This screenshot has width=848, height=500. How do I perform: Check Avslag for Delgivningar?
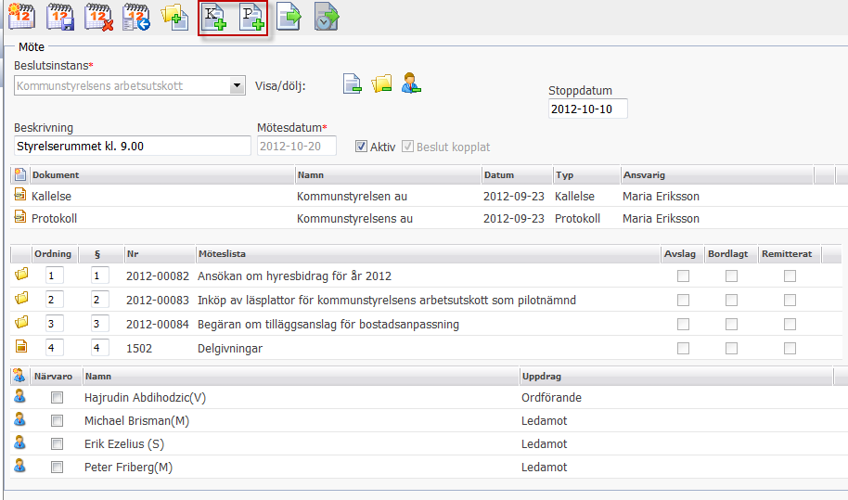[683, 348]
